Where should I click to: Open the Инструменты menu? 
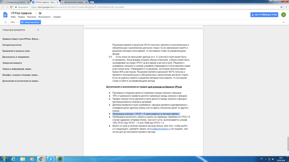(x=45, y=17)
